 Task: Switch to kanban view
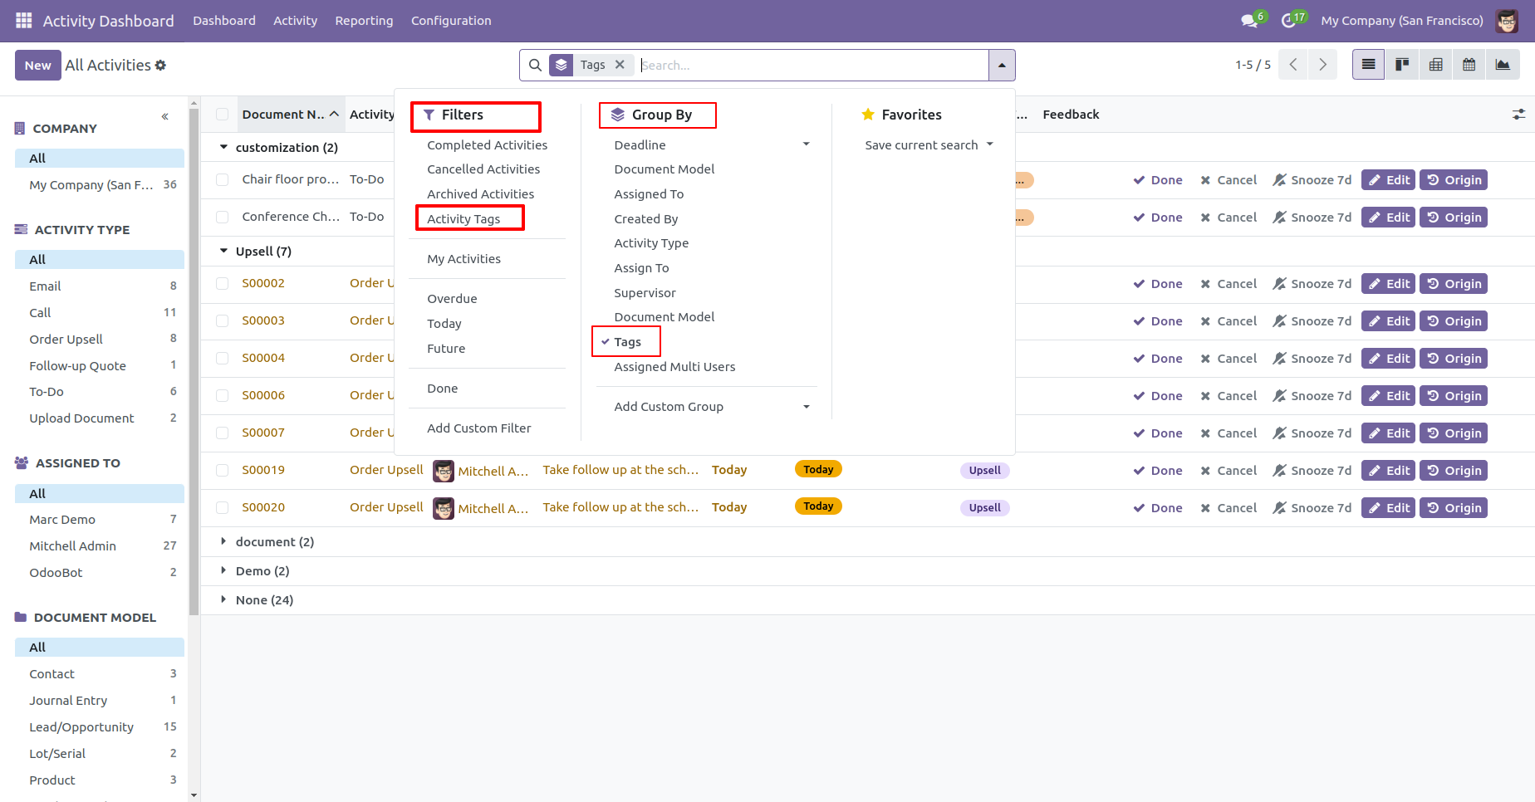1402,65
